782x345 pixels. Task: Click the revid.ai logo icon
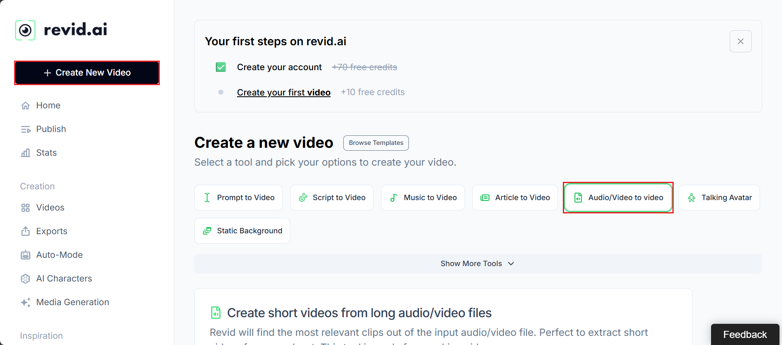25,30
